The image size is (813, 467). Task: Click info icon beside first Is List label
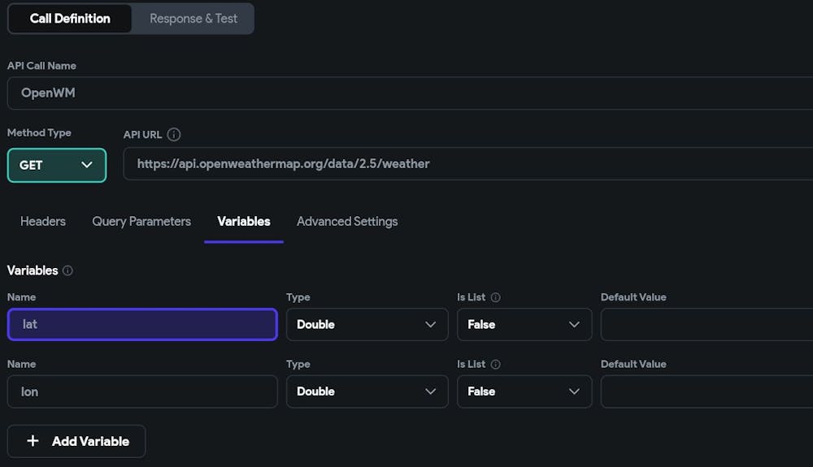[x=495, y=297]
